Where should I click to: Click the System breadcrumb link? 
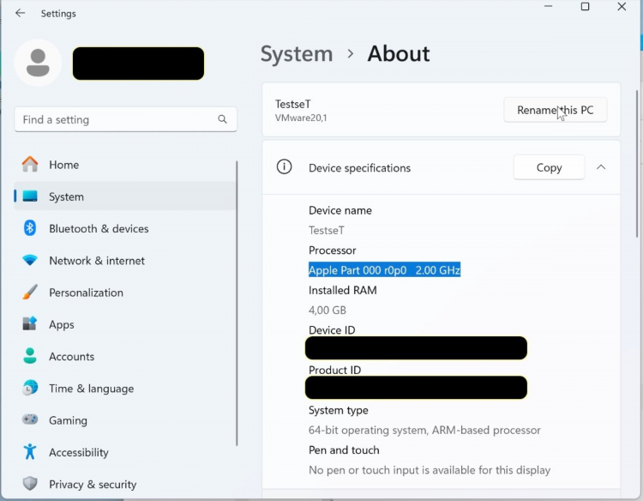(x=297, y=54)
